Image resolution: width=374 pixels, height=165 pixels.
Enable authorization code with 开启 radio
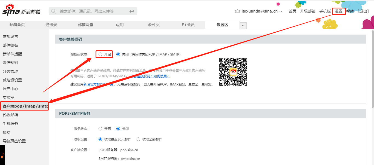[x=100, y=54]
